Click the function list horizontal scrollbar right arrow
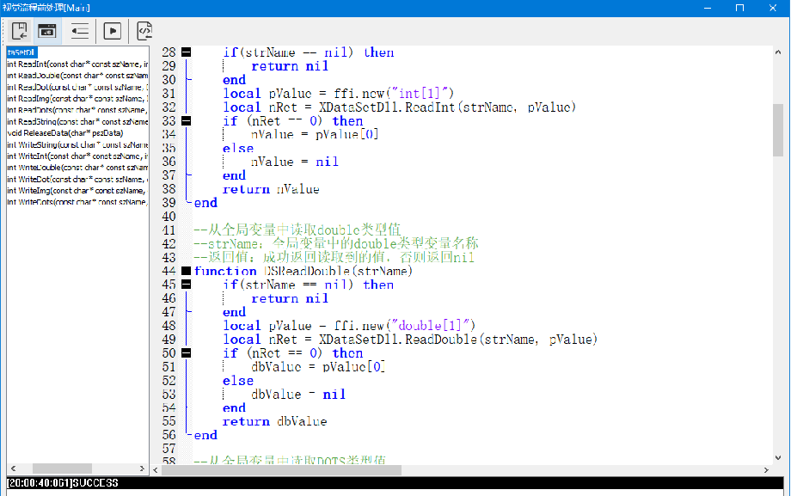The image size is (791, 496). pyautogui.click(x=144, y=469)
